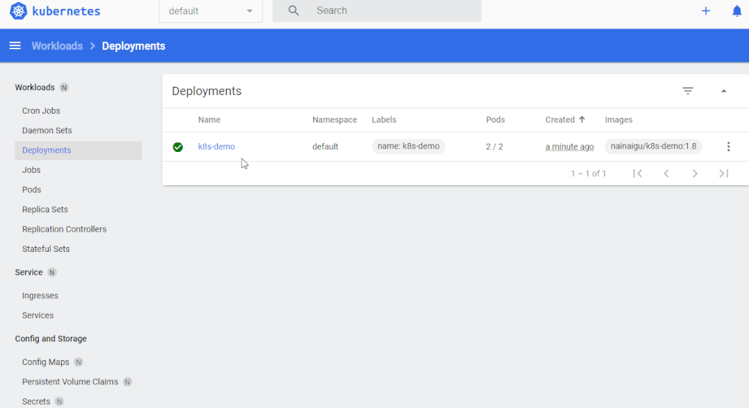Open Services in the sidebar
Viewport: 749px width, 408px height.
pos(37,315)
